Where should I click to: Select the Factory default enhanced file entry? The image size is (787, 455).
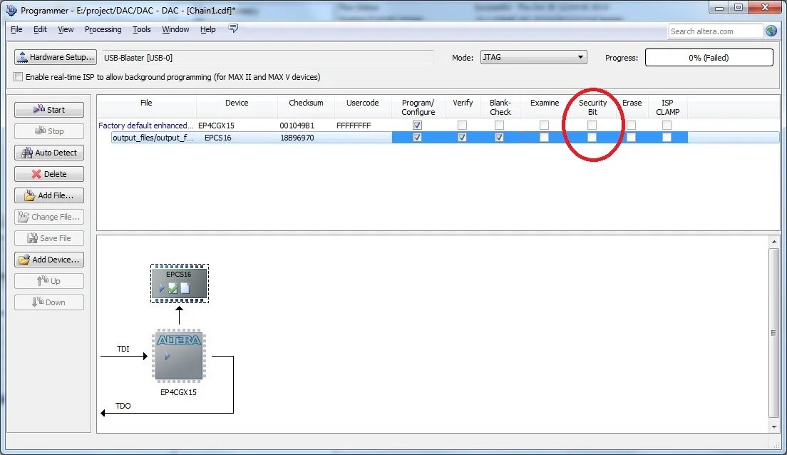pos(146,126)
